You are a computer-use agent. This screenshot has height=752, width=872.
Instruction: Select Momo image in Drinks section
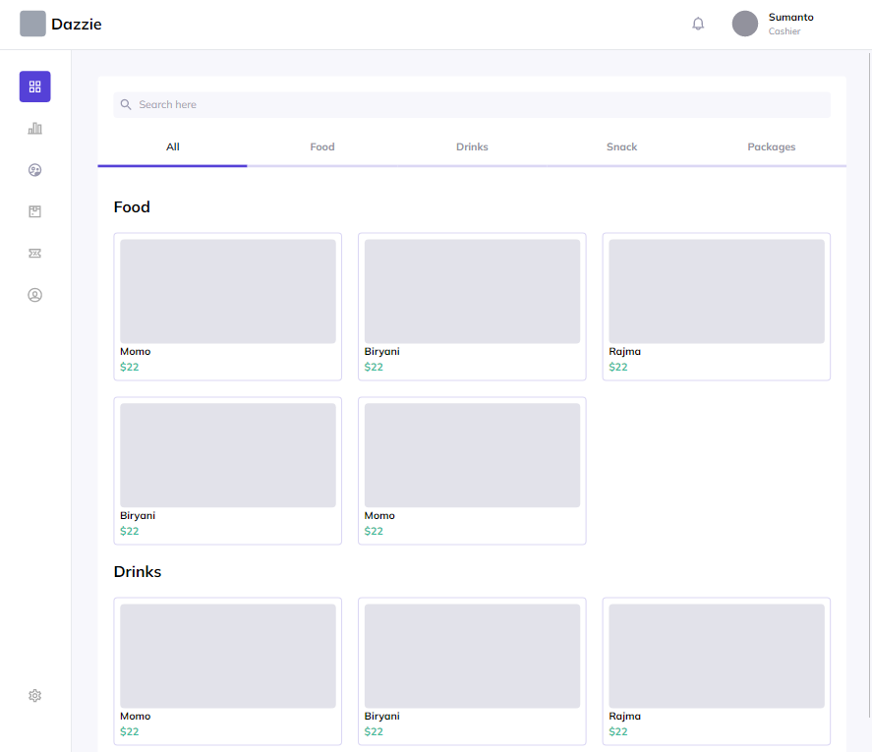[x=228, y=656]
